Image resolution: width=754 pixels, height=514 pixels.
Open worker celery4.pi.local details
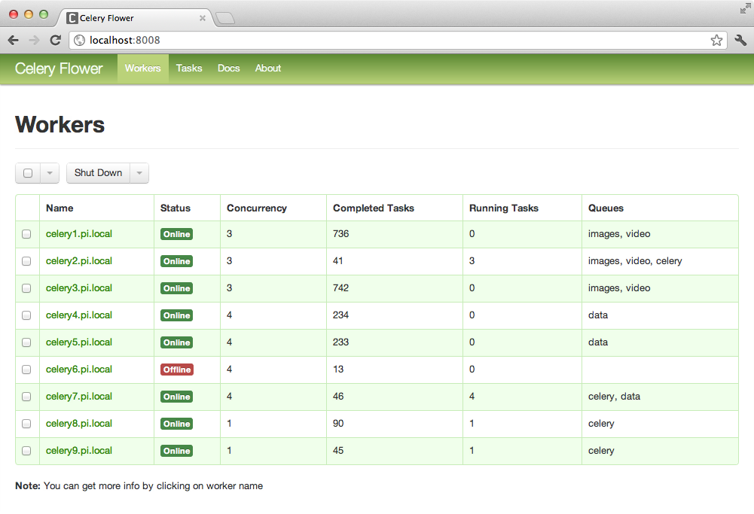pyautogui.click(x=79, y=315)
